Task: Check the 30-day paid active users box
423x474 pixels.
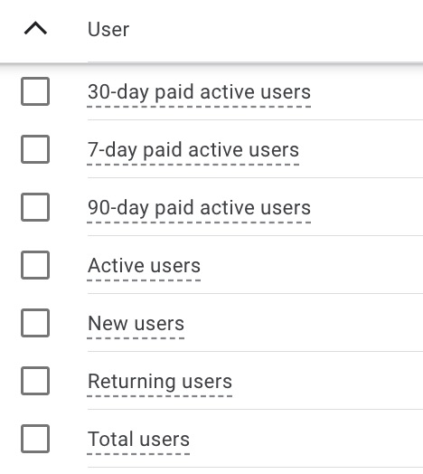Action: point(35,91)
